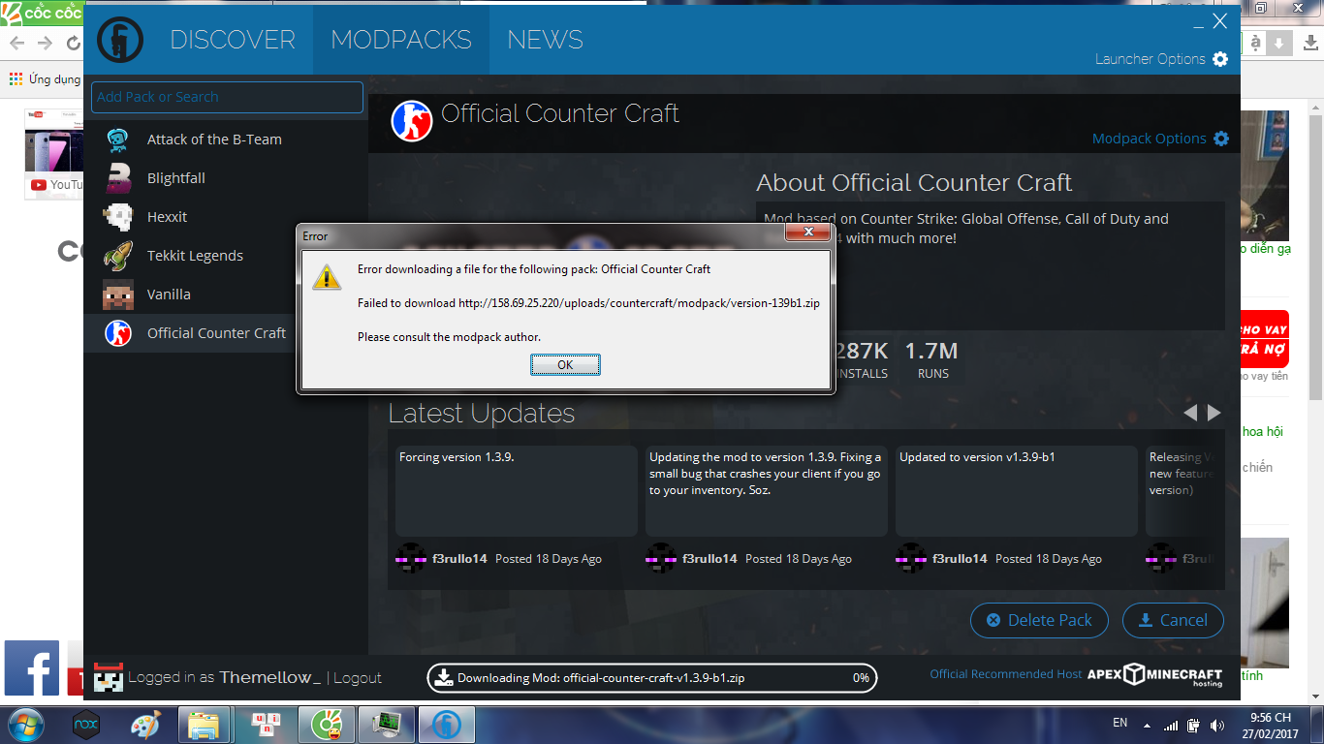The height and width of the screenshot is (744, 1324).
Task: Cancel the modpack download
Action: 1173,620
